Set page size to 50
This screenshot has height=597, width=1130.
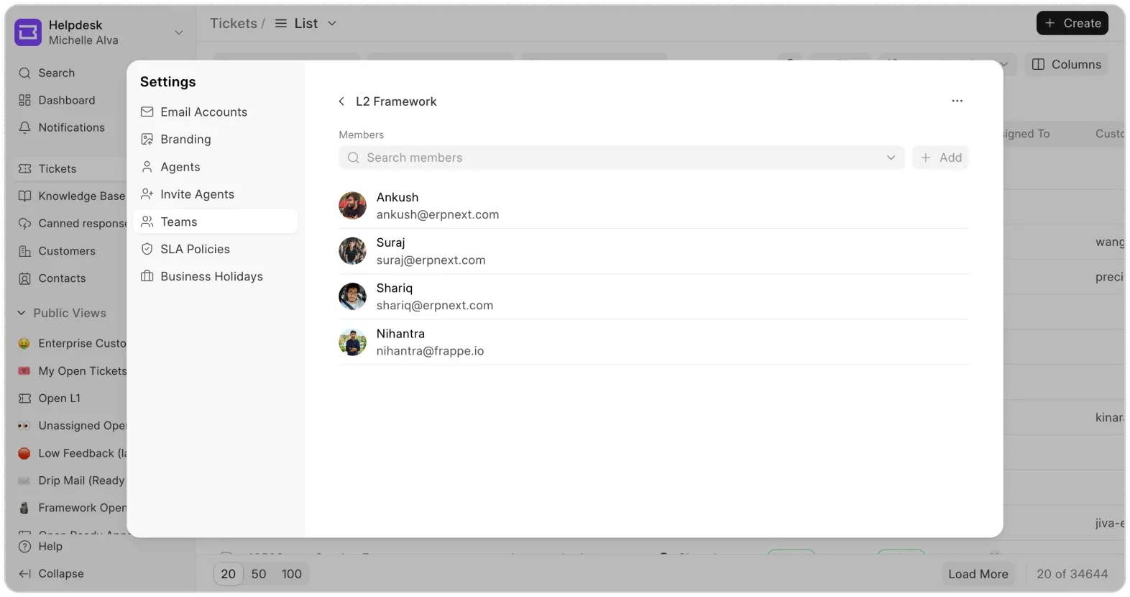pos(259,574)
